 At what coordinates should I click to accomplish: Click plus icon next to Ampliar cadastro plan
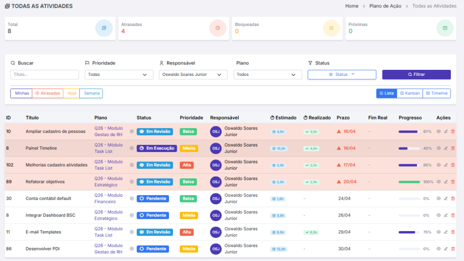132,131
